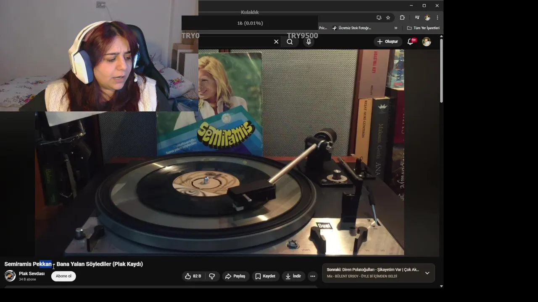Screen dimensions: 538x302
Task: Close the Chrome window
Action: [x=437, y=5]
